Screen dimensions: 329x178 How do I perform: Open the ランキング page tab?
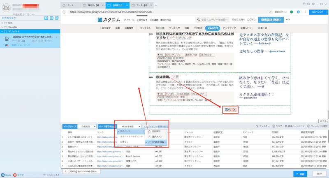174,28
